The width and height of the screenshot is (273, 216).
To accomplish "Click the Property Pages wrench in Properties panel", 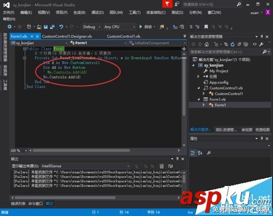I will 209,153.
